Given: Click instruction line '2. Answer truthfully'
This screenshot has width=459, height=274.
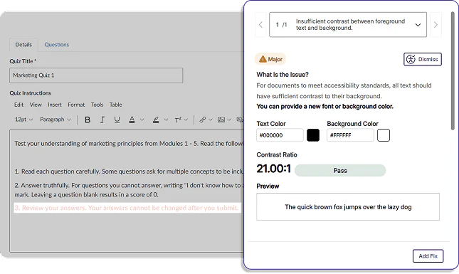Looking at the screenshot, I should click(129, 190).
